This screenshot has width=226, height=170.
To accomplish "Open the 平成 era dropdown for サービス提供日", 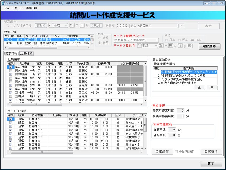I will 156,46.
